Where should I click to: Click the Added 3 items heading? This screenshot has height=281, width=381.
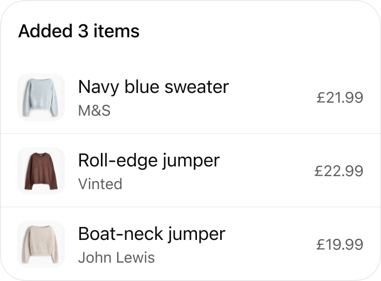click(79, 31)
